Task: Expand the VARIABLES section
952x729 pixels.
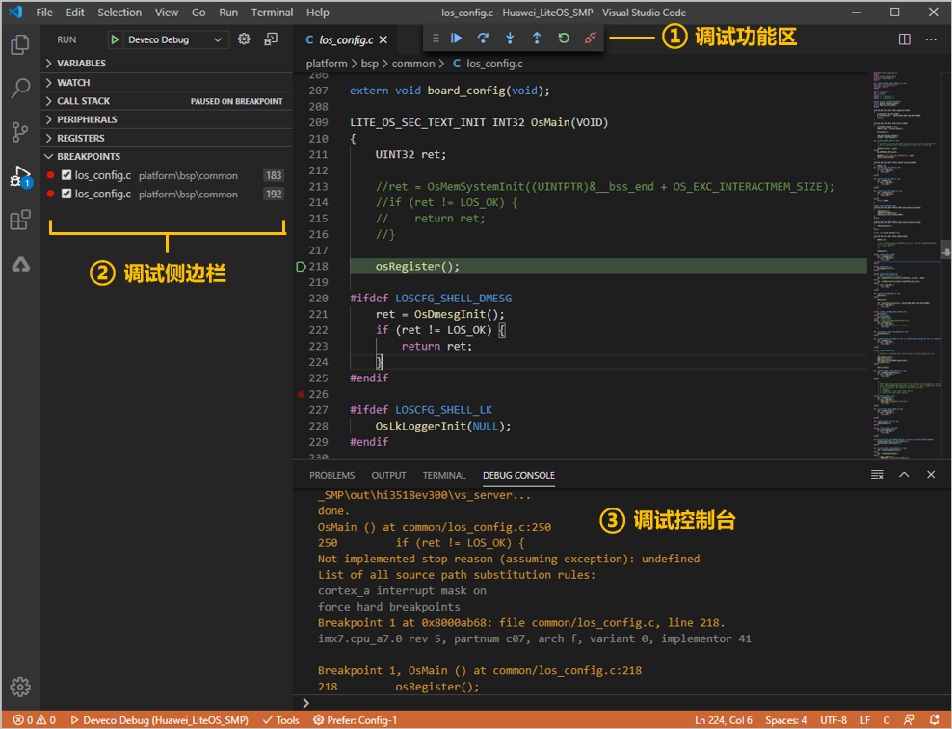Action: [x=81, y=63]
